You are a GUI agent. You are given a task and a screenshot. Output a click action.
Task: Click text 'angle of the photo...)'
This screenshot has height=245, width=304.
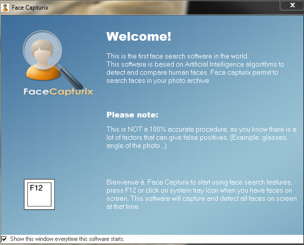click(136, 146)
